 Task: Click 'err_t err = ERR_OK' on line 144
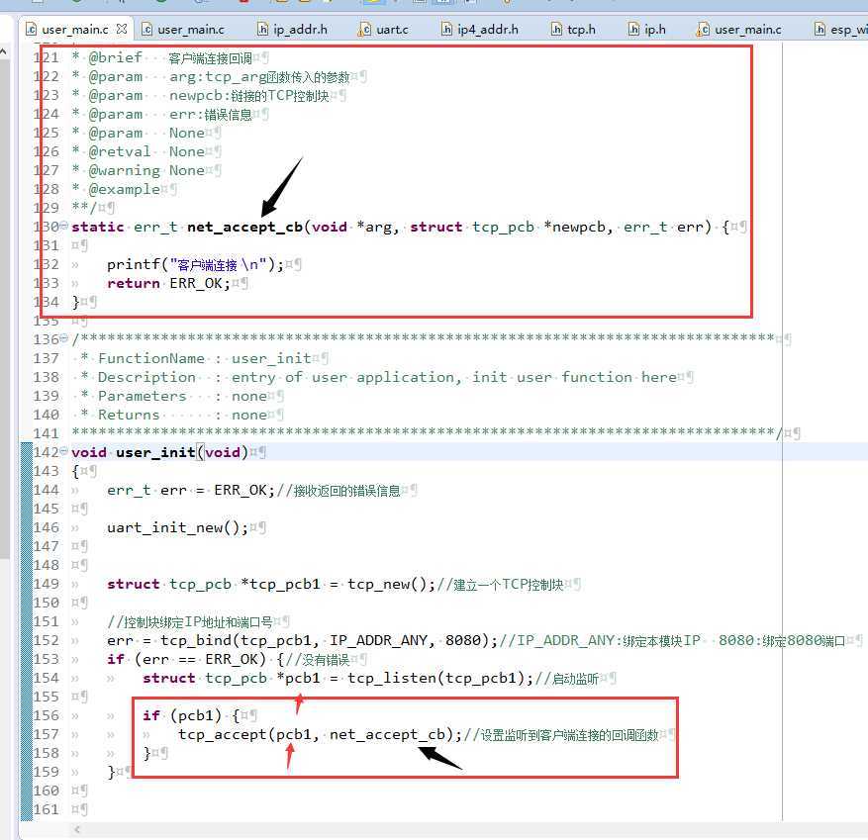click(x=186, y=491)
